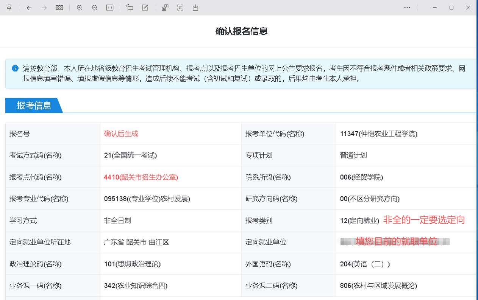The width and height of the screenshot is (478, 300).
Task: Zoom in on the image
Action: click(80, 8)
